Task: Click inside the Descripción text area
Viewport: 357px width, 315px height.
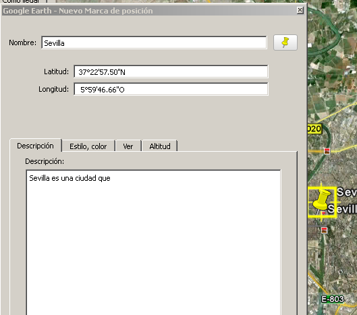Action: (x=153, y=242)
